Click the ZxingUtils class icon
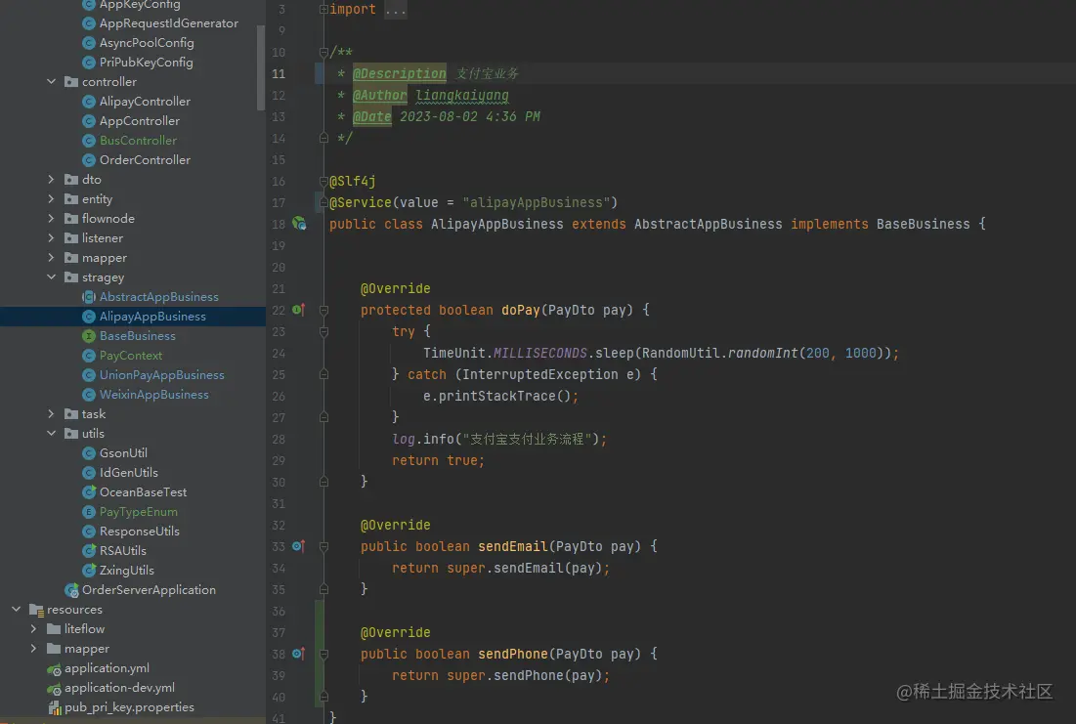Image resolution: width=1076 pixels, height=724 pixels. (x=89, y=571)
